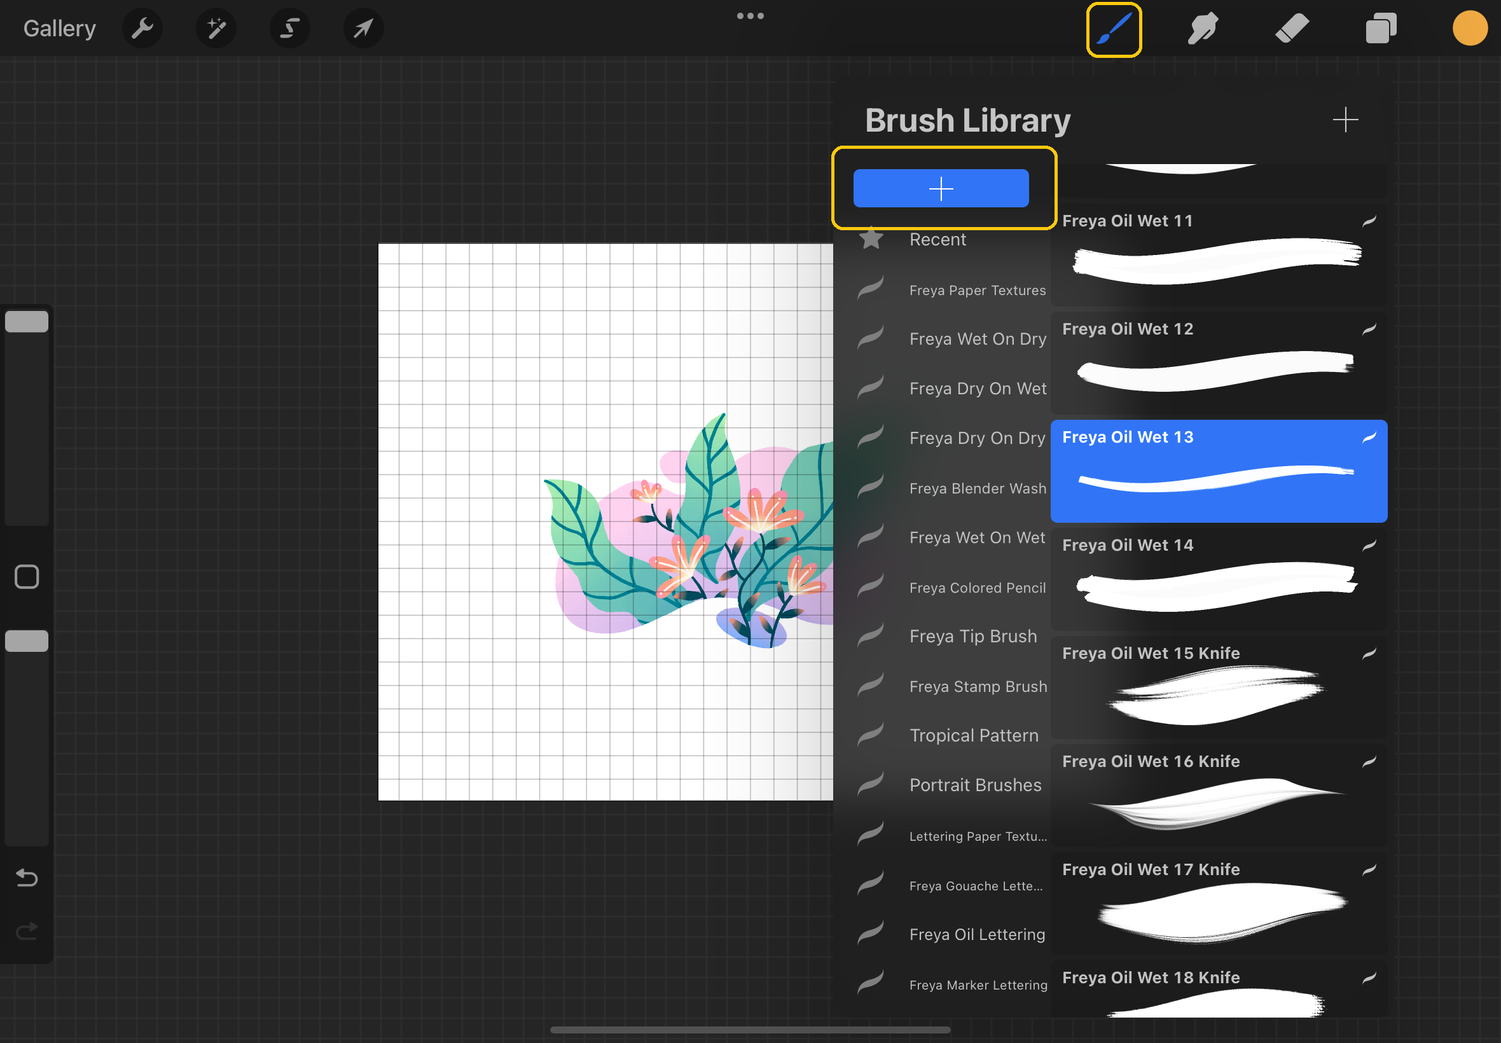Image resolution: width=1501 pixels, height=1043 pixels.
Task: Open the Layers panel icon
Action: (1380, 28)
